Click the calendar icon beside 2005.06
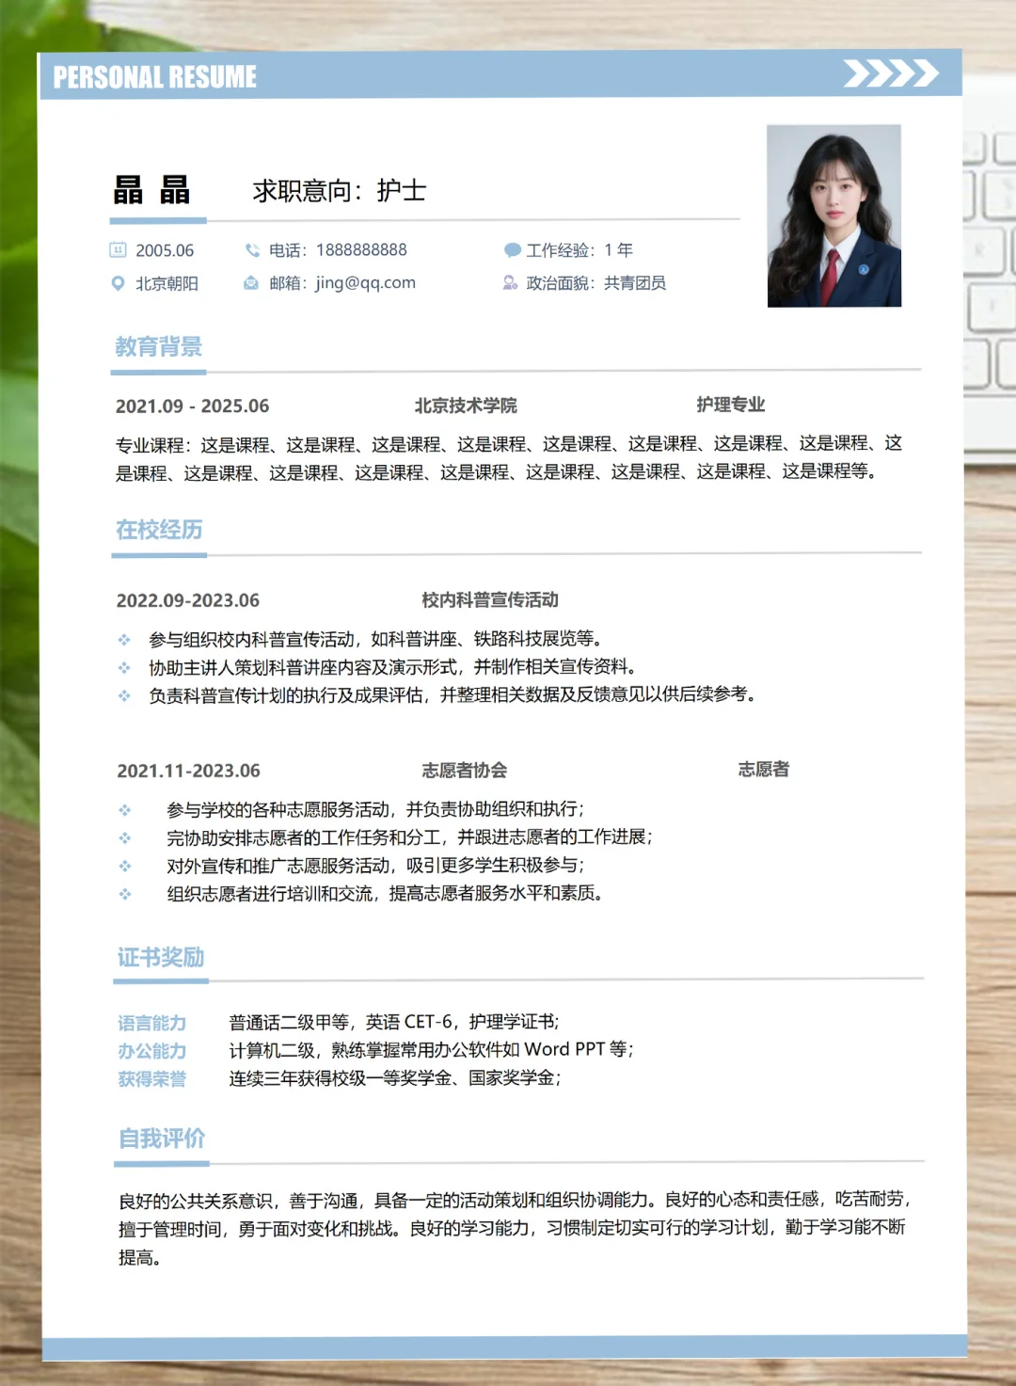 117,250
